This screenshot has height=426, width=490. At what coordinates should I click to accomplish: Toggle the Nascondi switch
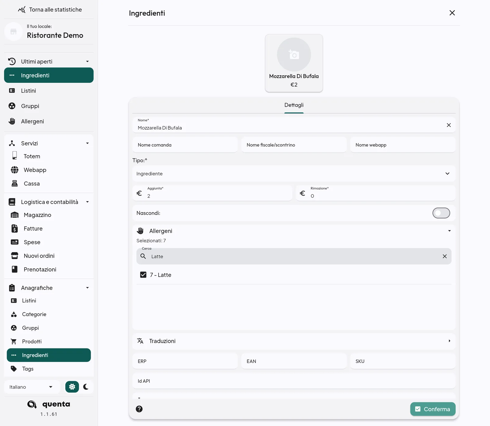441,213
